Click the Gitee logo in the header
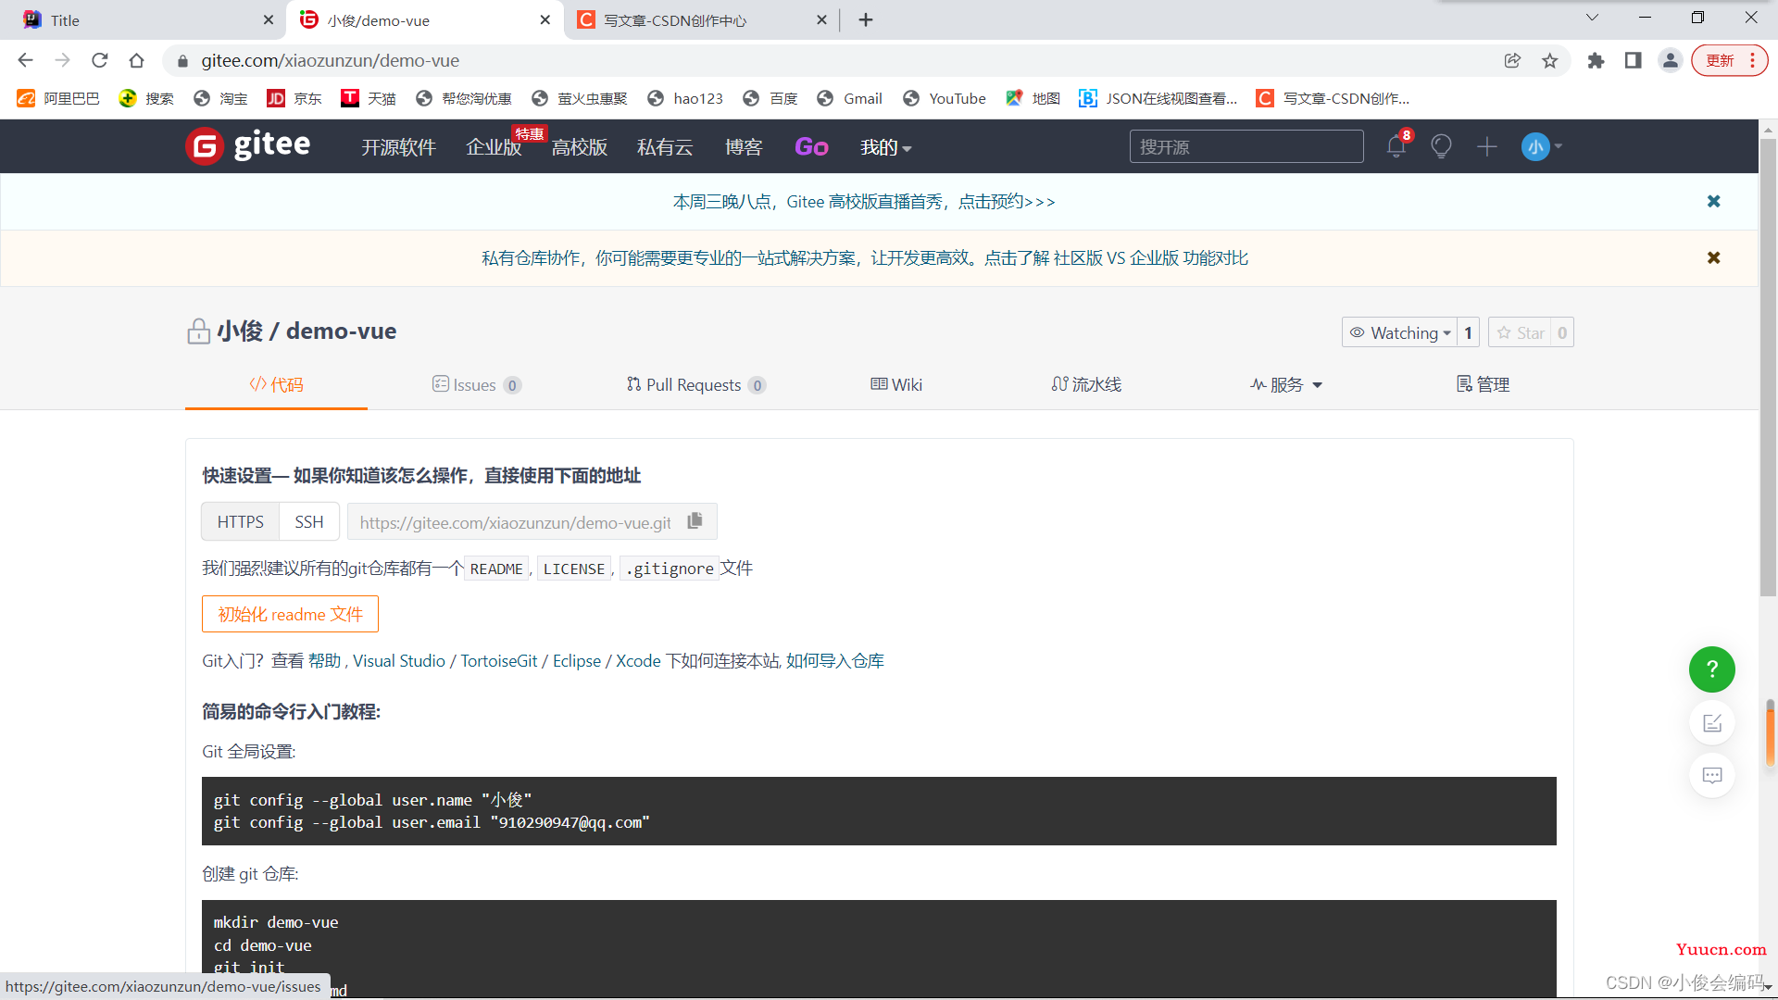 pos(248,146)
